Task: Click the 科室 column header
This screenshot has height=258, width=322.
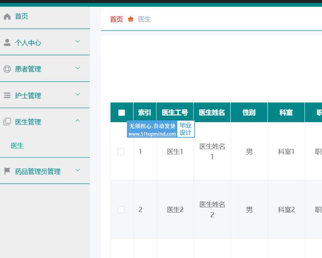Action: pyautogui.click(x=286, y=113)
